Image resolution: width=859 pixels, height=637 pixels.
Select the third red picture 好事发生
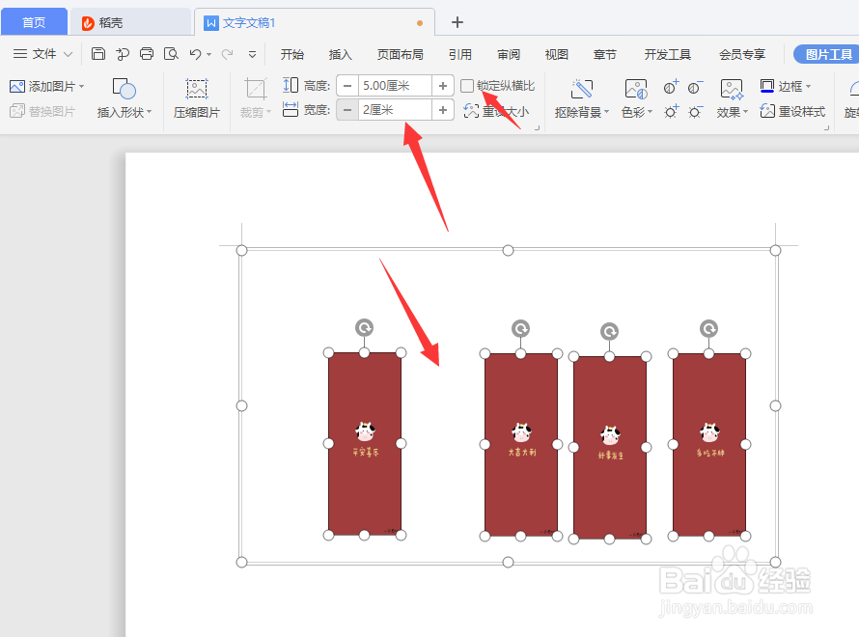[610, 448]
